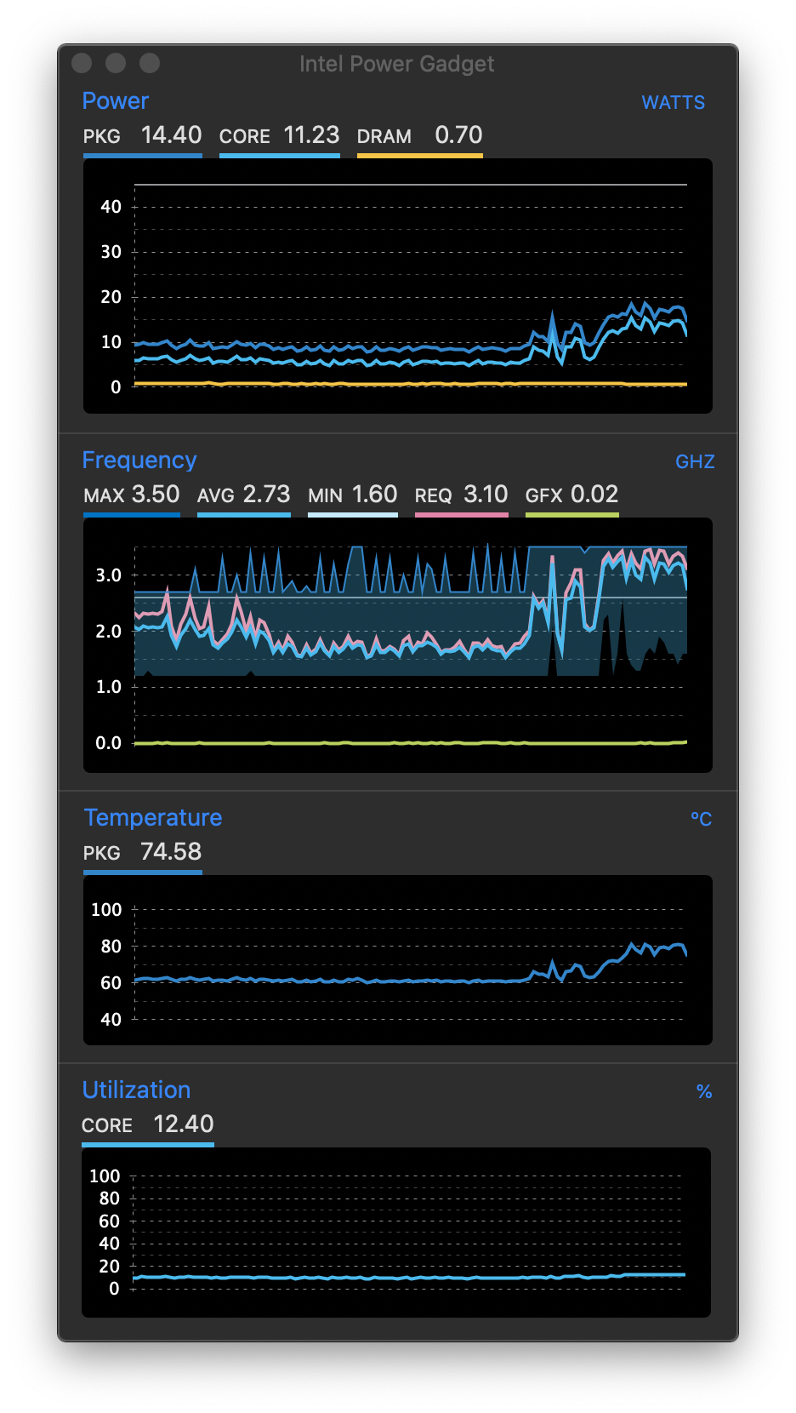Click the CORE label in Power section

[x=245, y=136]
